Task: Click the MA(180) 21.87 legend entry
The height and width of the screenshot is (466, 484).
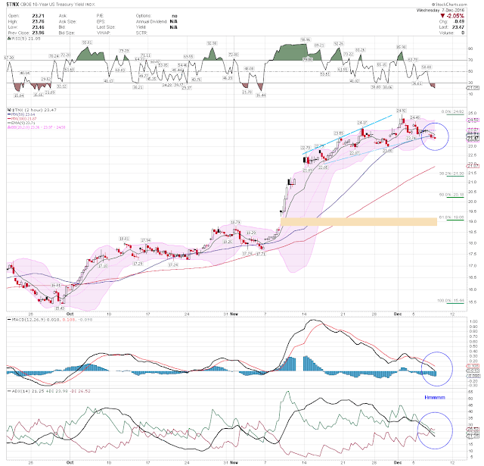Action: pyautogui.click(x=22, y=119)
